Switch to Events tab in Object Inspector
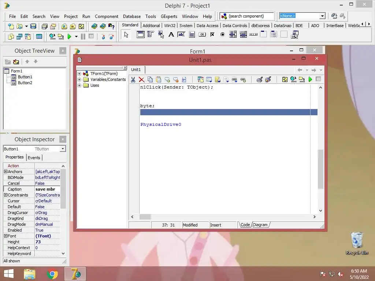Screen dimensions: 375x281 coord(34,158)
